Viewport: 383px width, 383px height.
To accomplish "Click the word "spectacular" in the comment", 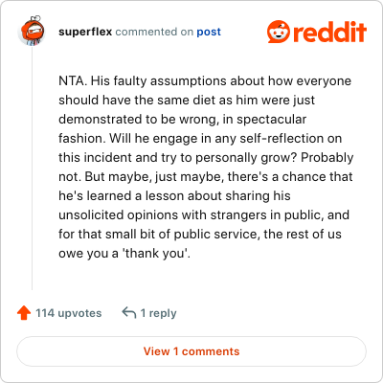I will [271, 120].
